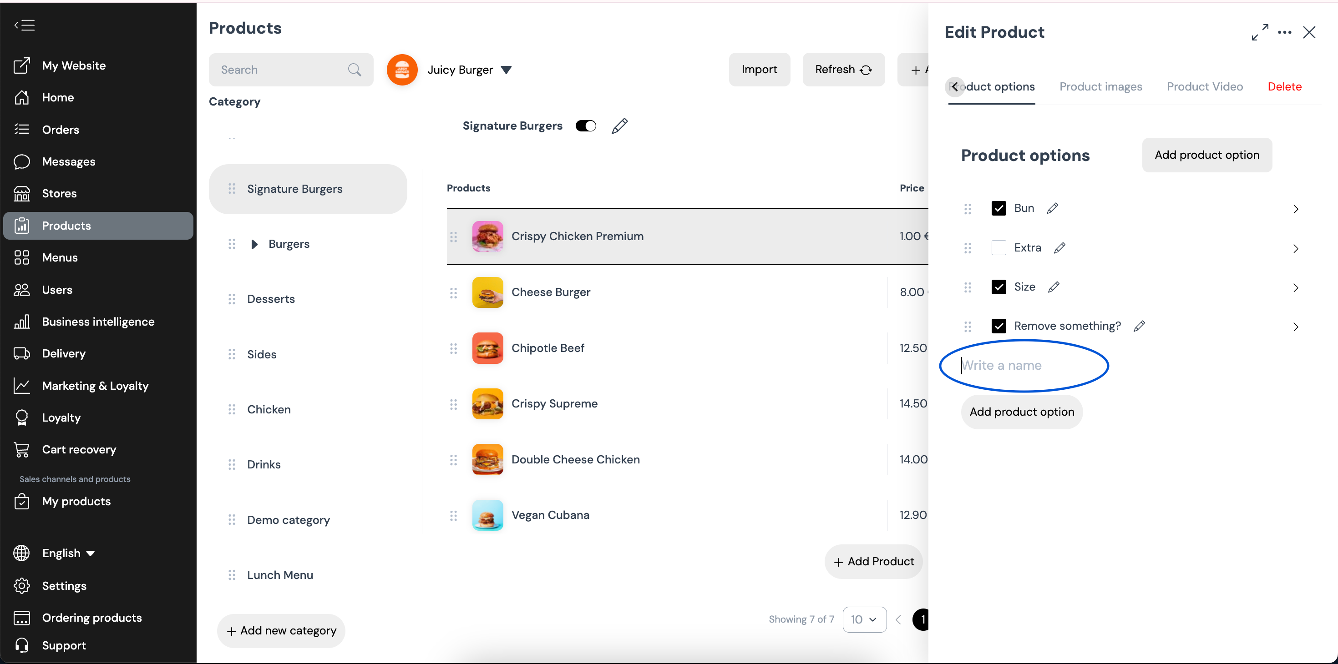Open the three-dot more options menu
The height and width of the screenshot is (664, 1338).
point(1284,32)
